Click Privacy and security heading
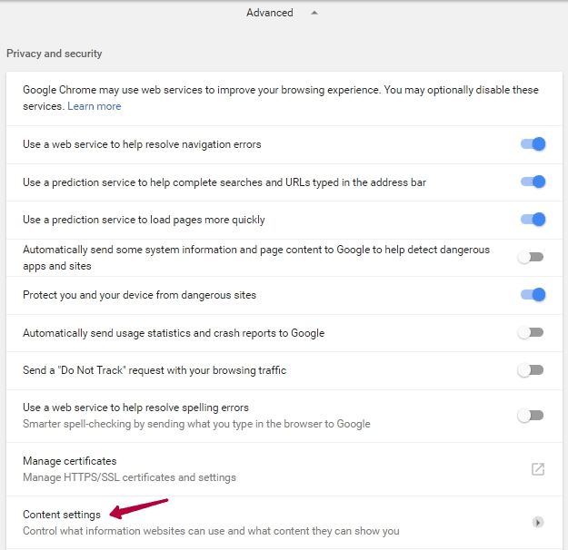 (55, 54)
